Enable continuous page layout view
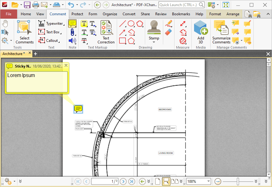 click(x=166, y=181)
